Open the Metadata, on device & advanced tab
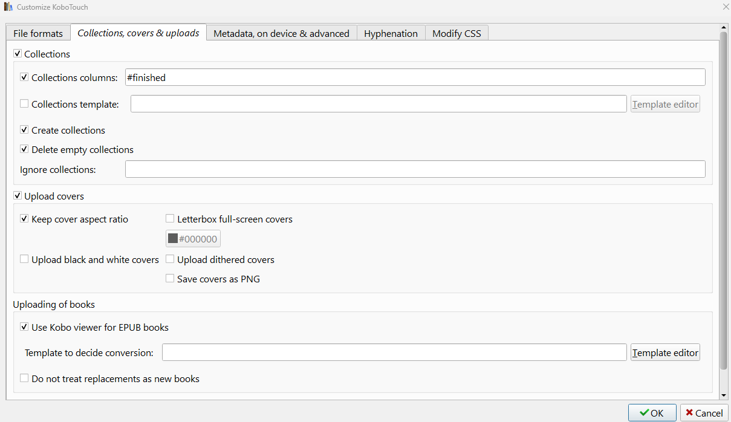 pyautogui.click(x=281, y=33)
